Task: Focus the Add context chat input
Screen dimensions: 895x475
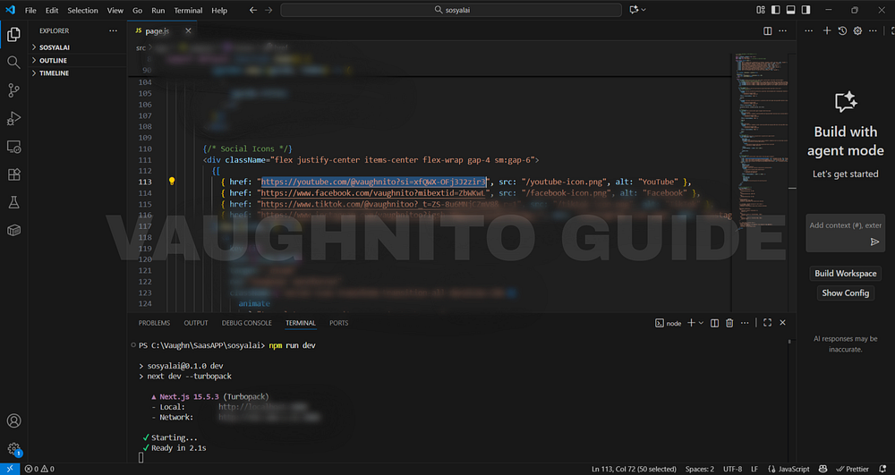Action: [846, 225]
